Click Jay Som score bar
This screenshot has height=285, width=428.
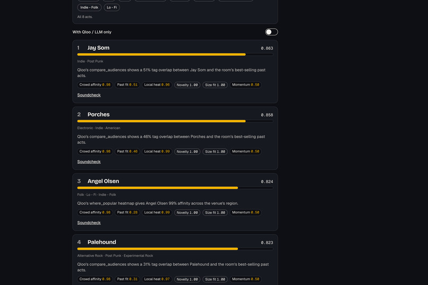175,55
